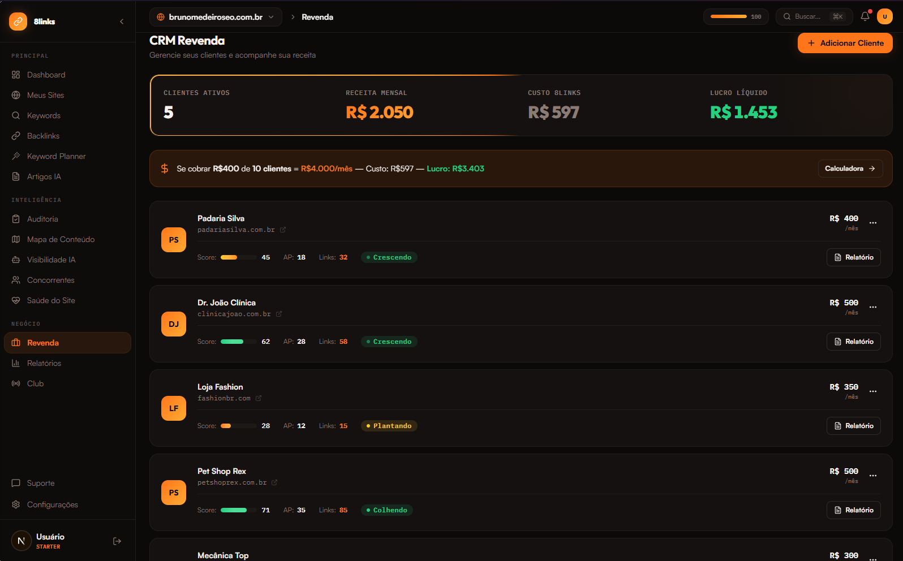Open Relatório for Pet Shop Rex
903x561 pixels.
(854, 510)
